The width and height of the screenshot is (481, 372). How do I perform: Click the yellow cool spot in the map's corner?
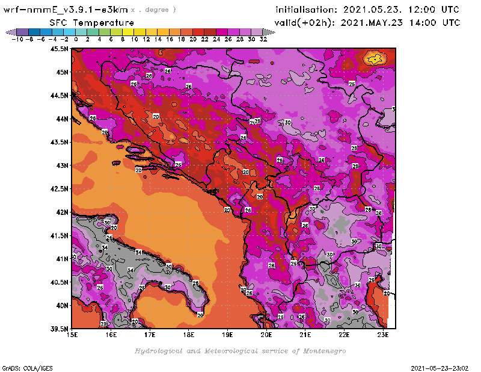pos(375,58)
